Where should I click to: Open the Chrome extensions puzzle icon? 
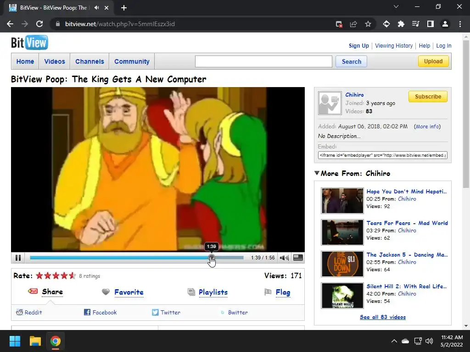point(401,24)
